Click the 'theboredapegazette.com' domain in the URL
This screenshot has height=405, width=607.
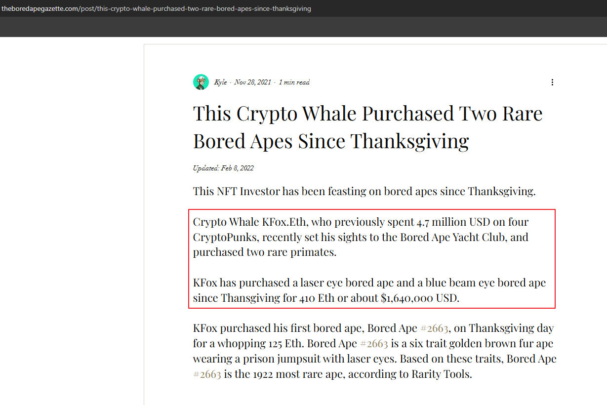coord(39,9)
